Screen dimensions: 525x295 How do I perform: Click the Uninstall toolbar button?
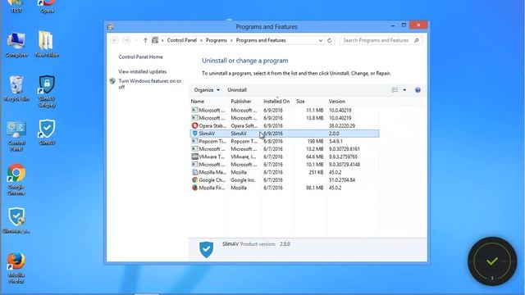pos(237,90)
